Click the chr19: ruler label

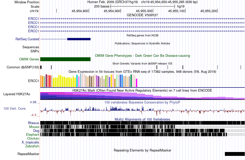pos(34,11)
